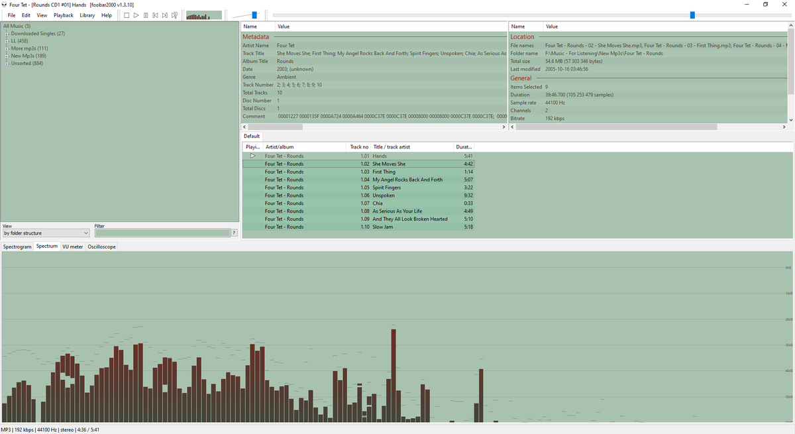
Task: Skip to the previous track
Action: point(155,15)
